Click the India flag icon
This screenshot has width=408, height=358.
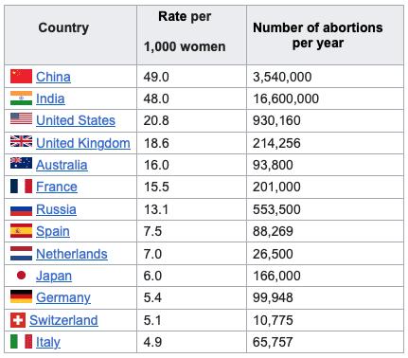(x=21, y=98)
